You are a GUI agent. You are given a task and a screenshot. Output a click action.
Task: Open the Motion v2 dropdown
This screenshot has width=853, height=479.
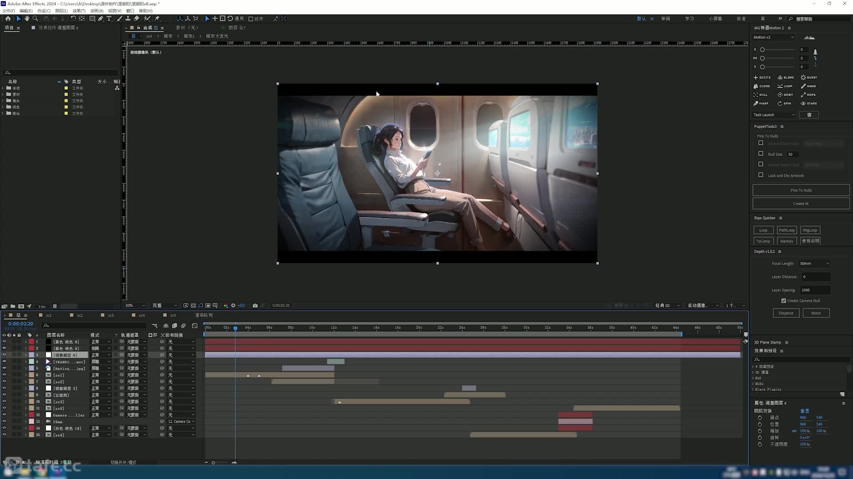click(x=773, y=37)
